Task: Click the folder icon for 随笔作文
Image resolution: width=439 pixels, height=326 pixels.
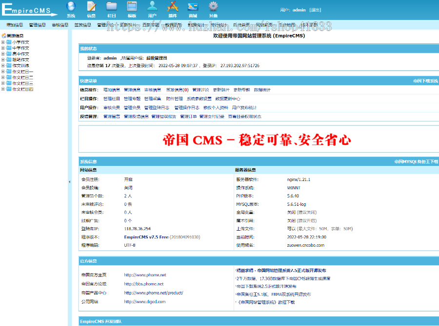Action: coord(9,60)
